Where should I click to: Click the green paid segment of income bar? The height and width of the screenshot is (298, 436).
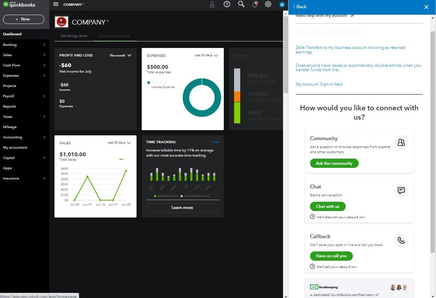tap(237, 113)
